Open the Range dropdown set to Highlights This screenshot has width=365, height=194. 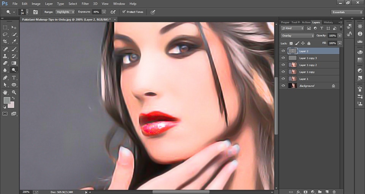65,12
